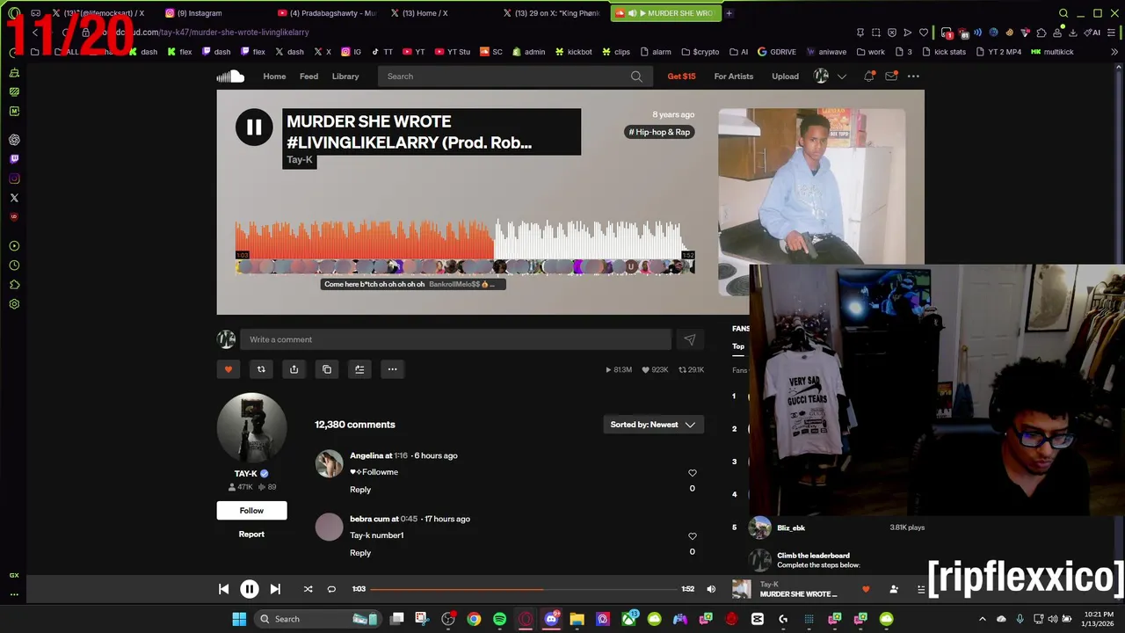Screen dimensions: 1125x633
Task: Open Twitch icon in Opera sidebar
Action: (14, 159)
